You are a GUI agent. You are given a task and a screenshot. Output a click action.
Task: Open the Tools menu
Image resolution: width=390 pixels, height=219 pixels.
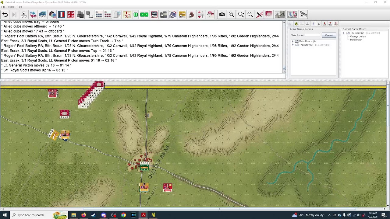click(11, 7)
